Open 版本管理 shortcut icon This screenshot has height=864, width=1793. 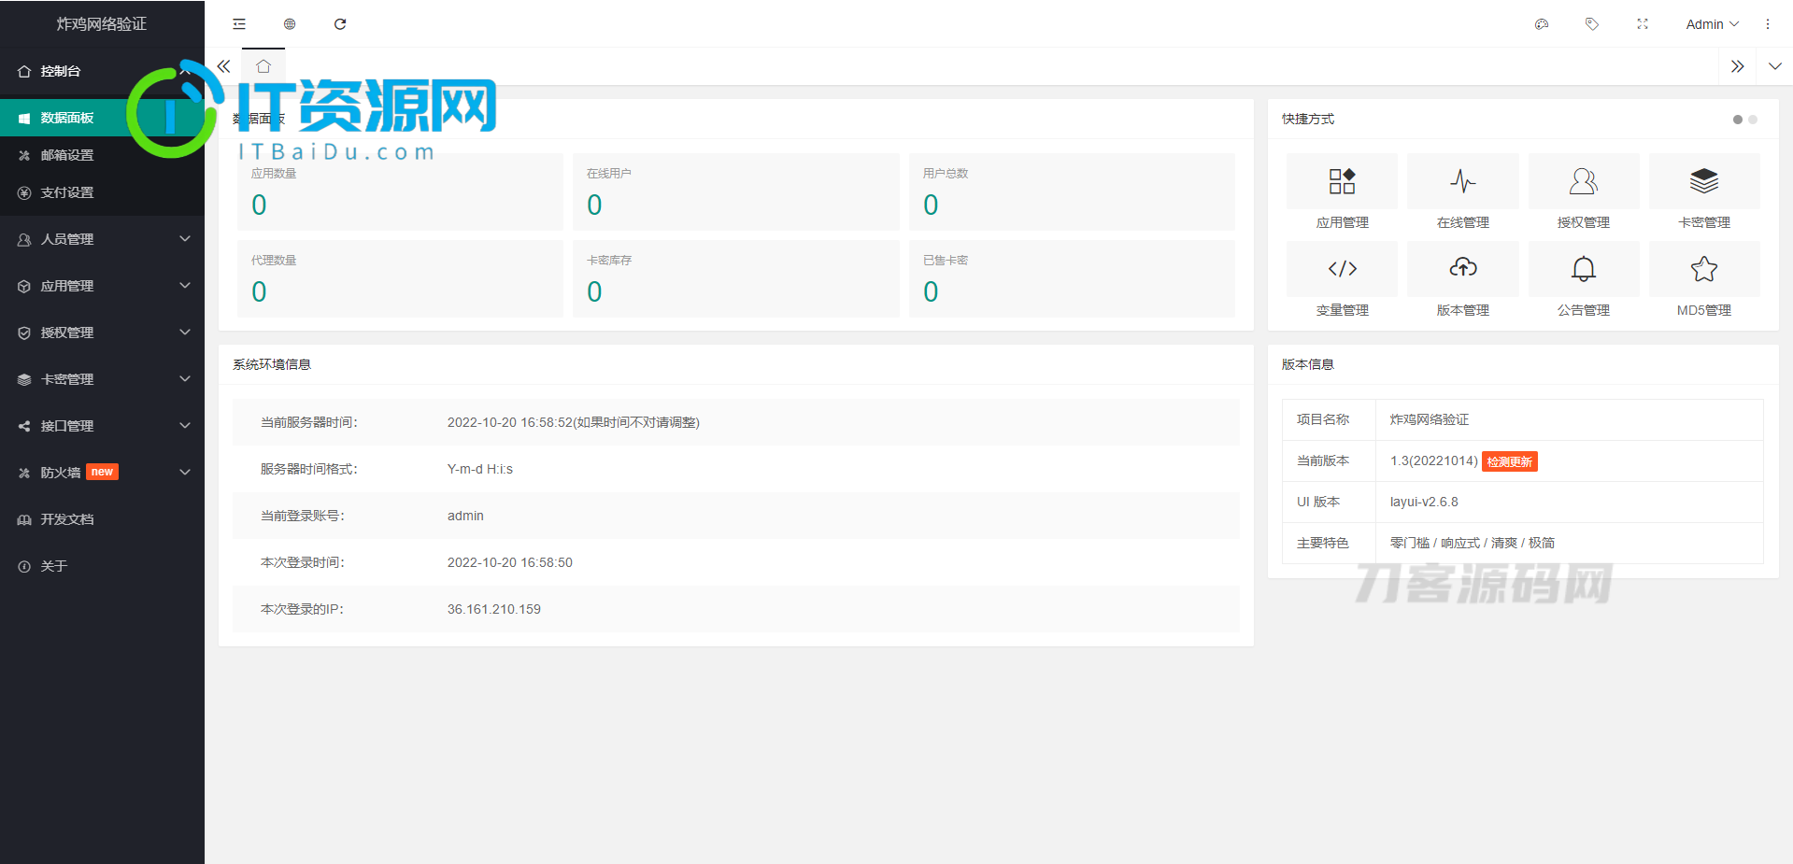coord(1463,269)
